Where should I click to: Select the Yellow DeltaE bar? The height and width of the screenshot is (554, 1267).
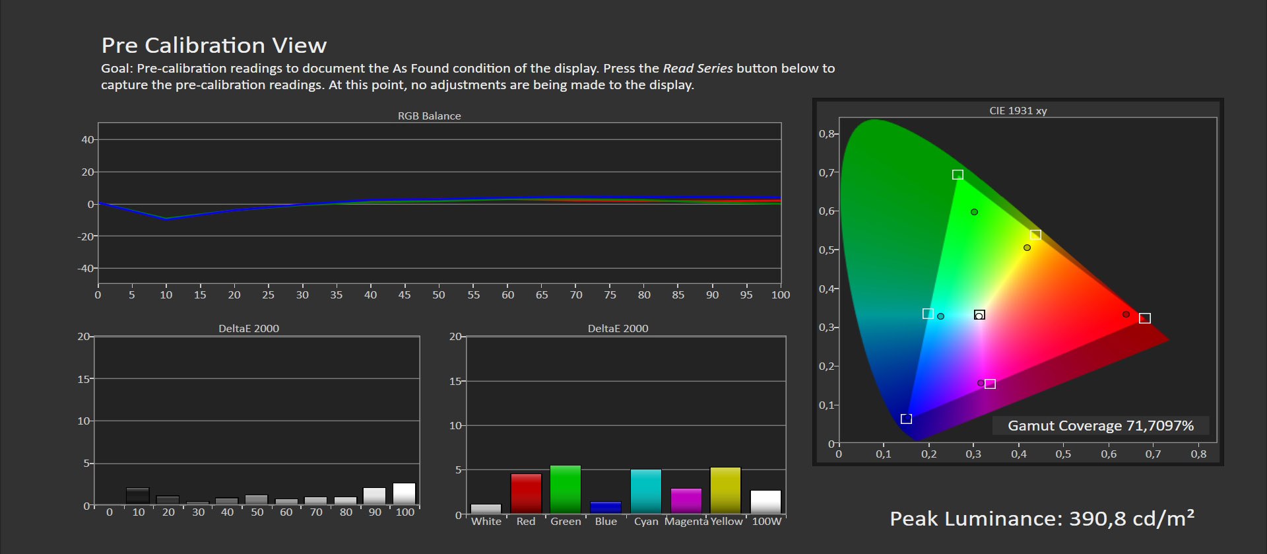(x=725, y=490)
